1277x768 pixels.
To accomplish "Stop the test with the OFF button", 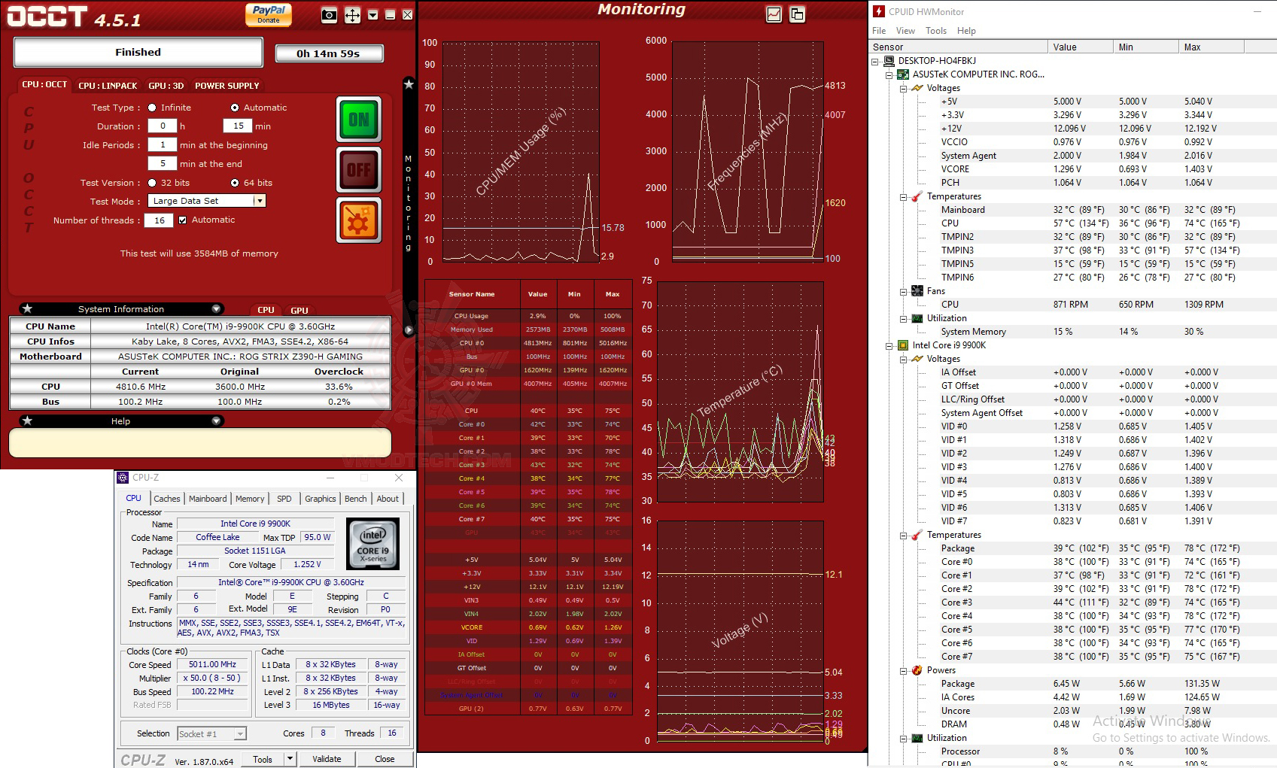I will click(359, 170).
